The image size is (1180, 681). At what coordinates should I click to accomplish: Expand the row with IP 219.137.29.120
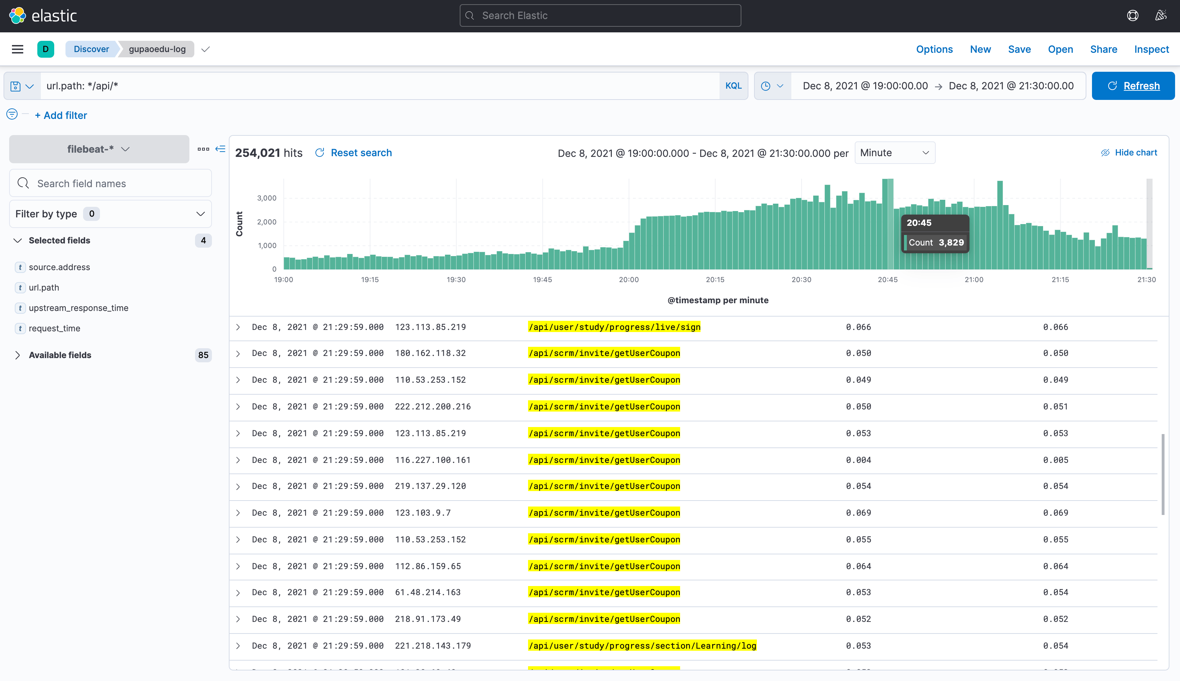pyautogui.click(x=238, y=486)
